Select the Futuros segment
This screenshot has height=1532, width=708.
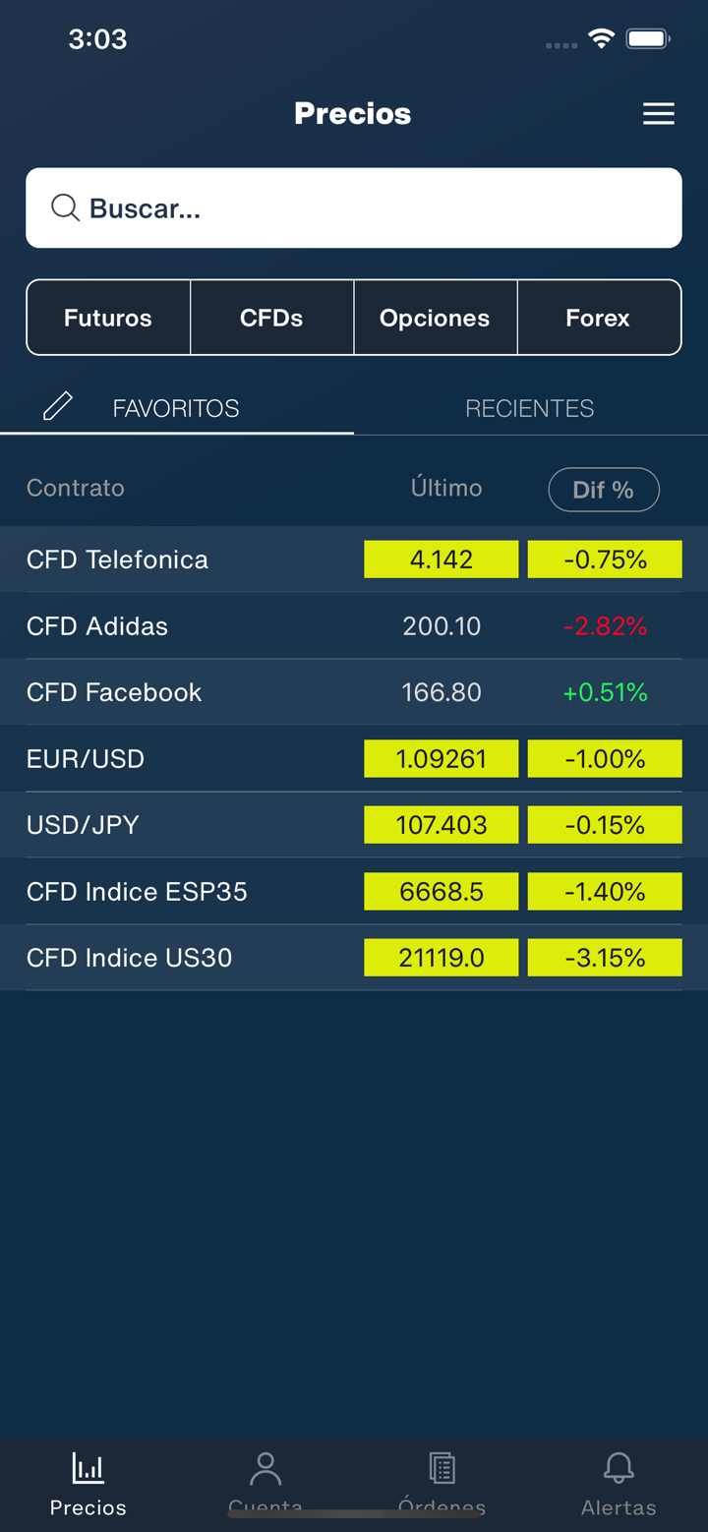point(108,318)
